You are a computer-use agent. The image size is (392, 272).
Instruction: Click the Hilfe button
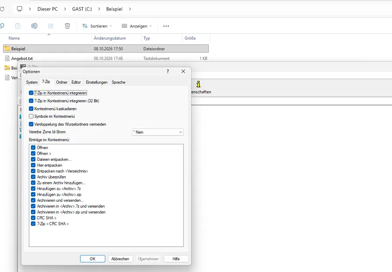176,259
